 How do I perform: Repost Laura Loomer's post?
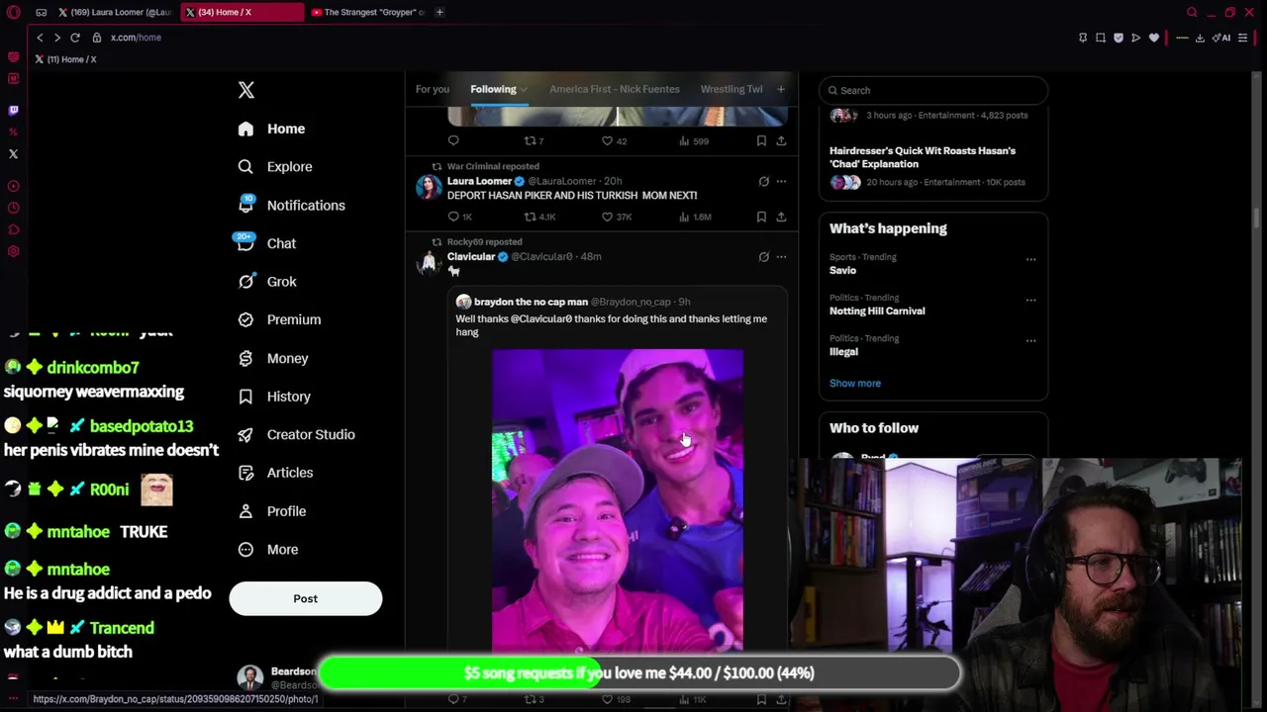539,217
